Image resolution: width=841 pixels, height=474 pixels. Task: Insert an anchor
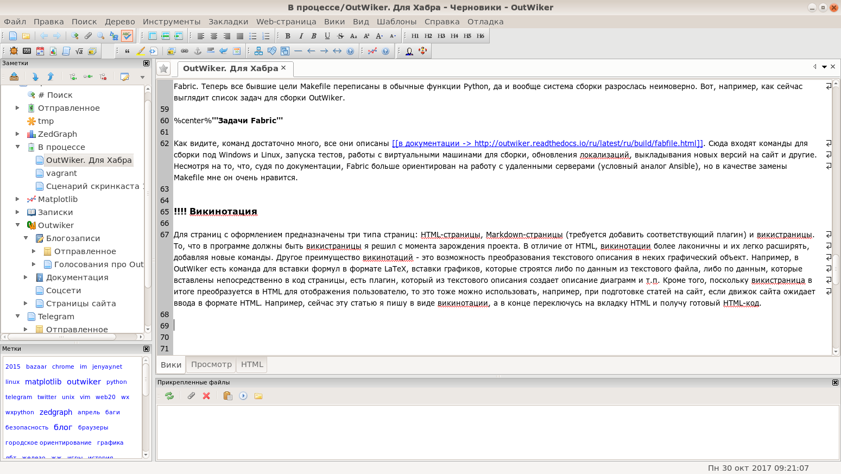[198, 51]
